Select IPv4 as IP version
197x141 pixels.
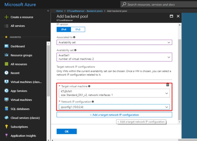pos(64,29)
